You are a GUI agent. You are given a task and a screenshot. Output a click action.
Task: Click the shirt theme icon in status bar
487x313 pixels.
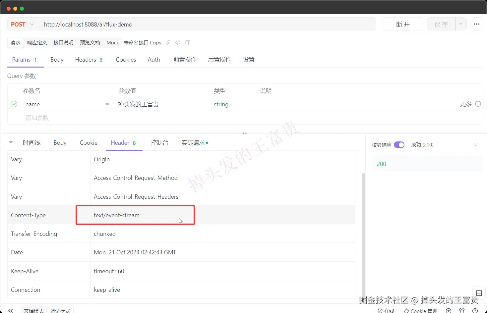coord(462,311)
